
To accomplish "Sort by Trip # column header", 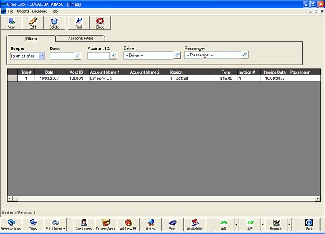I will 26,72.
